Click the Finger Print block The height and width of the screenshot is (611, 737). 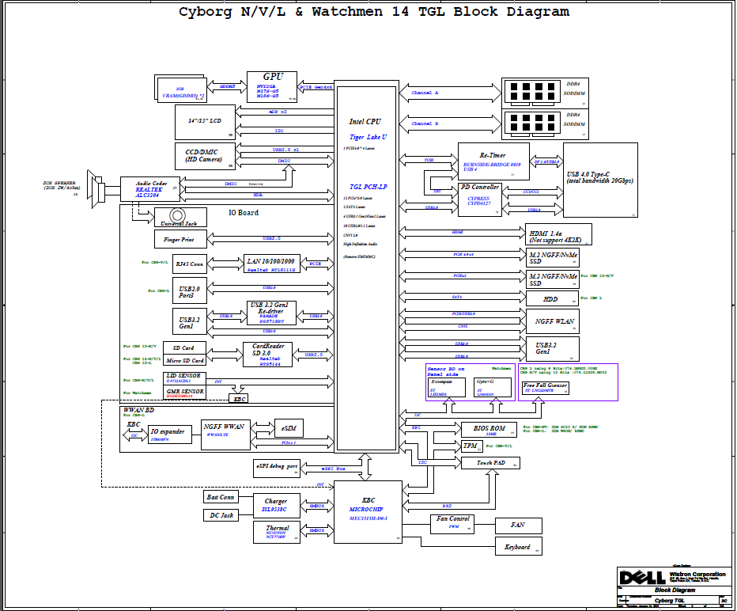(x=180, y=239)
